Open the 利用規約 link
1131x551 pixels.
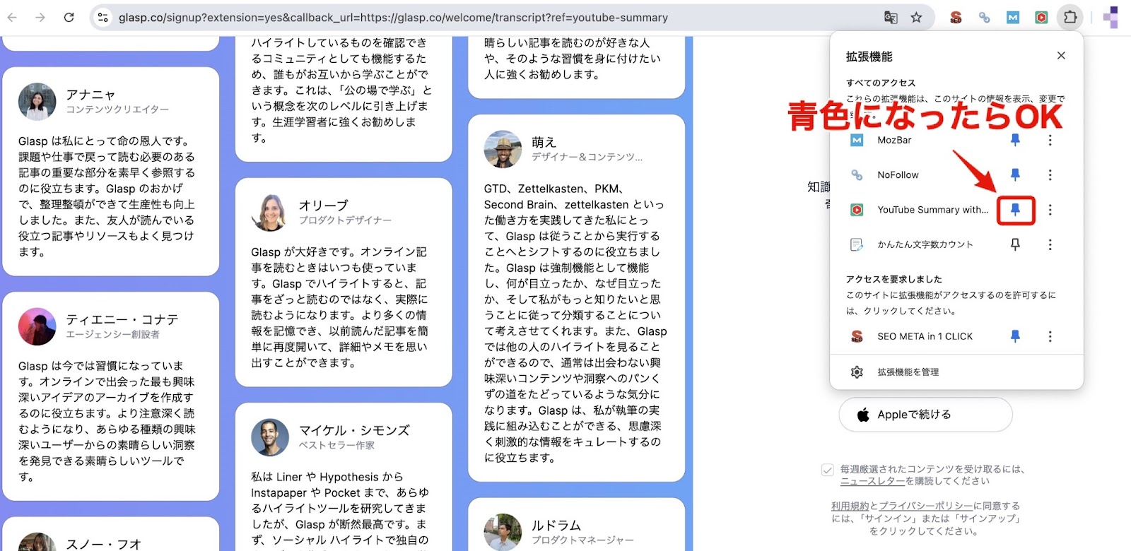(x=850, y=506)
